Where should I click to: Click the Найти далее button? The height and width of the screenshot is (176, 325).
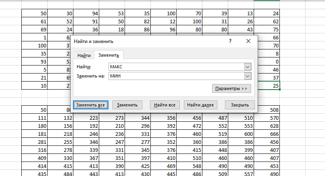click(x=200, y=105)
